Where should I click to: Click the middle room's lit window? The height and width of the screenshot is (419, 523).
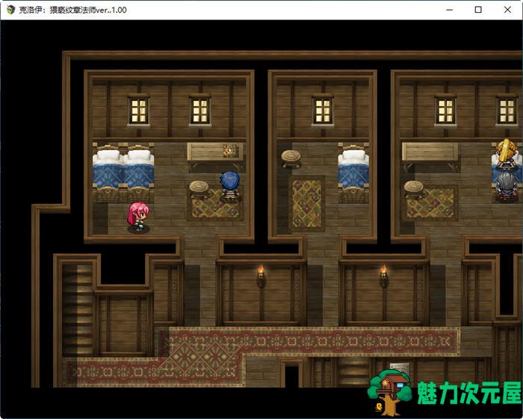click(x=323, y=111)
